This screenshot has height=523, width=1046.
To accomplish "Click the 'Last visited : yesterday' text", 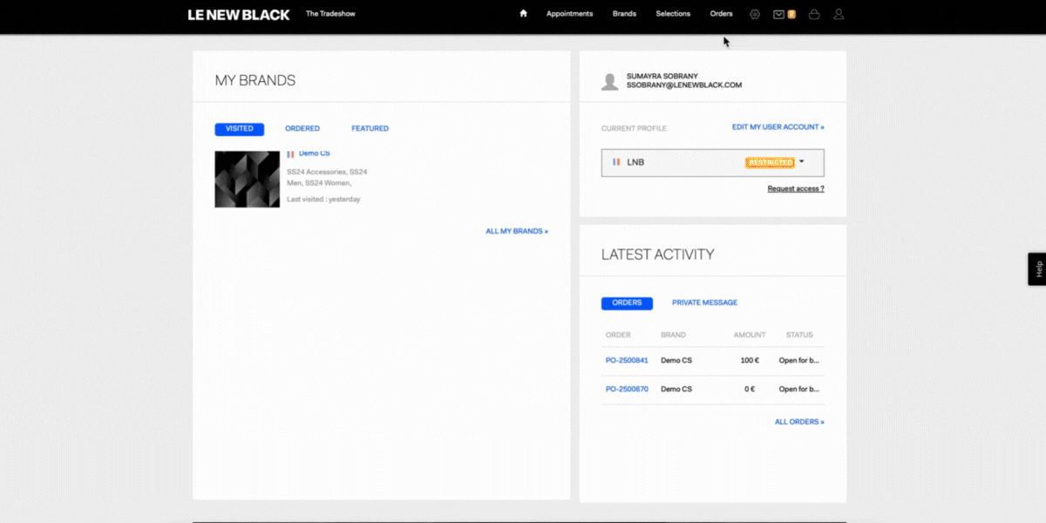I will pyautogui.click(x=323, y=200).
